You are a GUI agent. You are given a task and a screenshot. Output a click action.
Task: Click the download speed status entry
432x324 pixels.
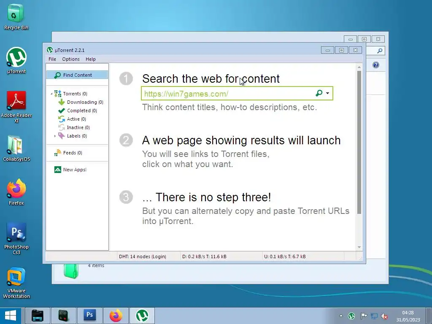204,256
